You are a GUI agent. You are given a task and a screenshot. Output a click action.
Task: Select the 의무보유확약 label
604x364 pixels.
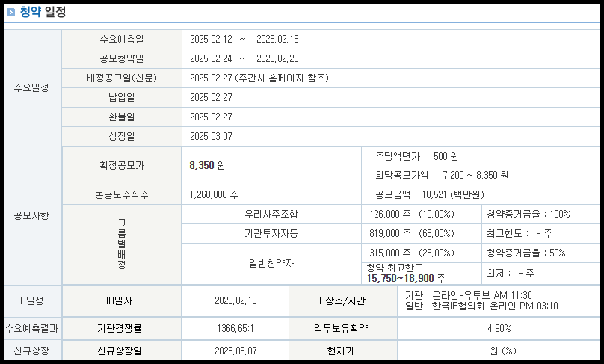342,329
